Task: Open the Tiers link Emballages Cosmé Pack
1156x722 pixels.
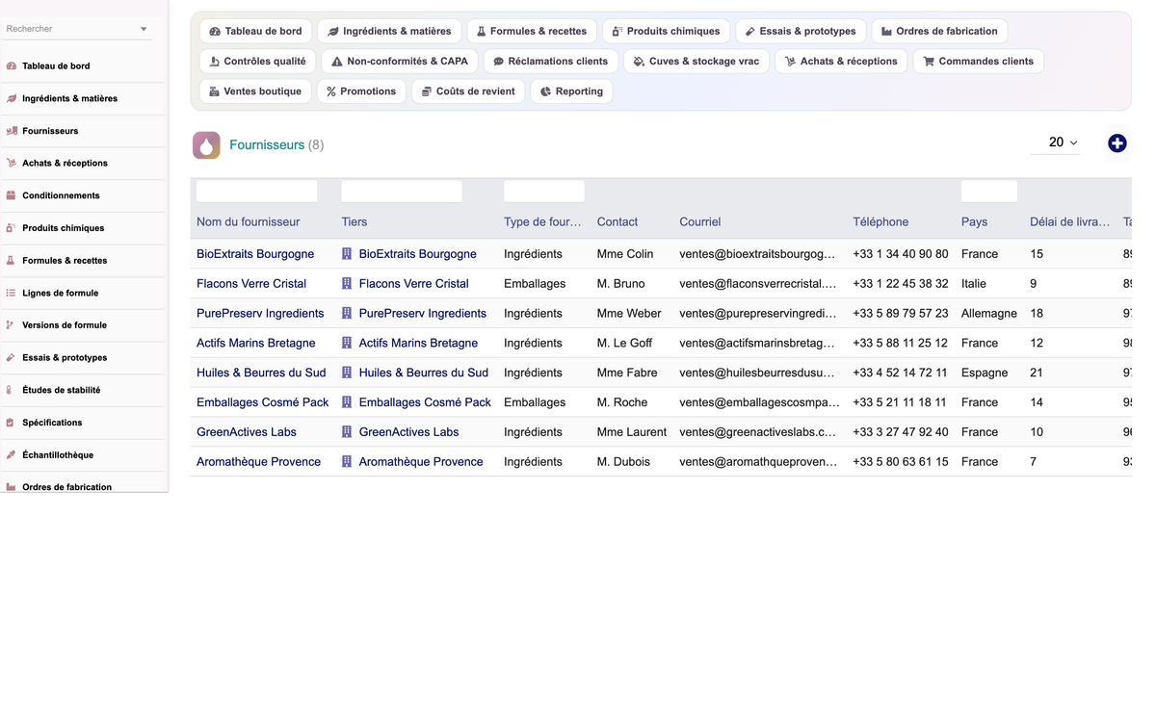Action: tap(425, 402)
